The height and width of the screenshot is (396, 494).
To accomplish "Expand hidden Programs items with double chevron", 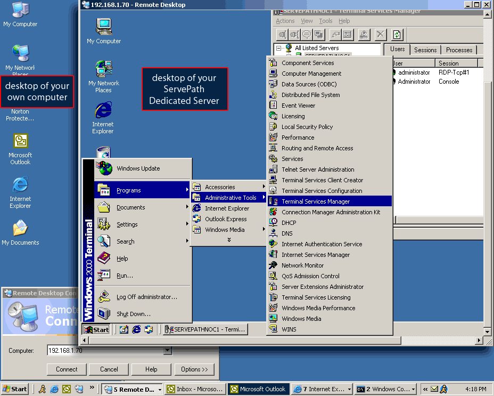I will pos(229,240).
